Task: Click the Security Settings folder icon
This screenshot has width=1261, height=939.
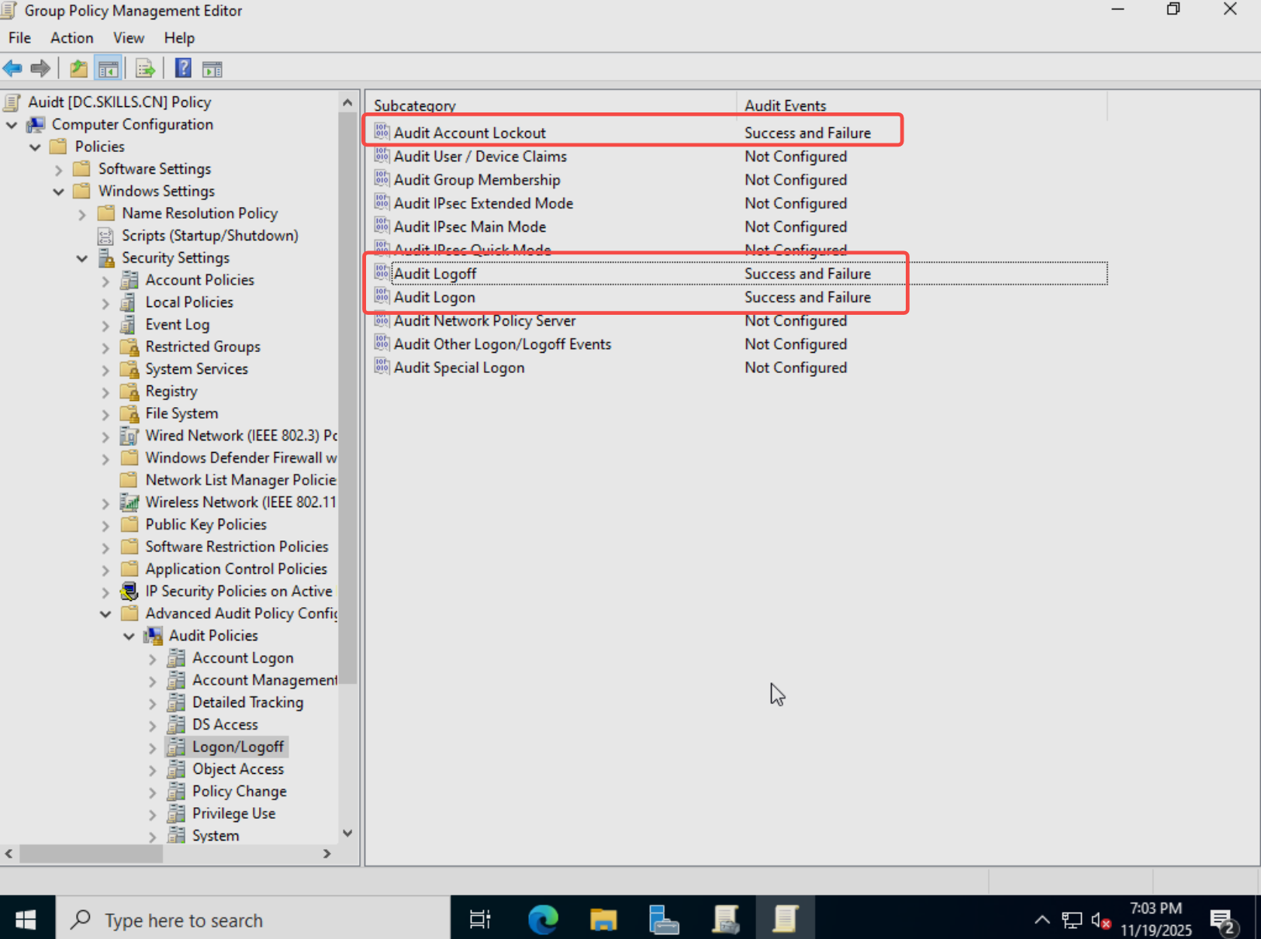Action: tap(106, 258)
